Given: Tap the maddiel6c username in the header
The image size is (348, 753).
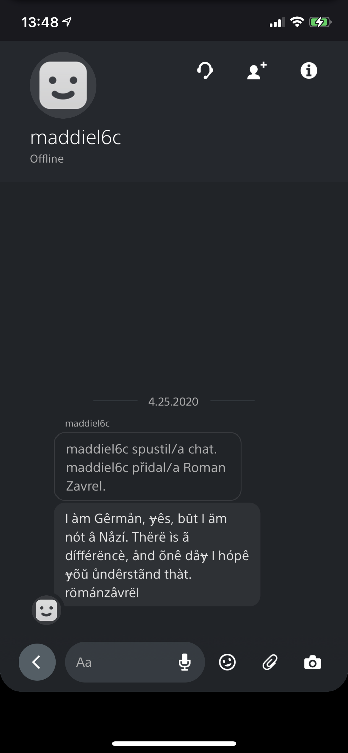Looking at the screenshot, I should point(76,138).
